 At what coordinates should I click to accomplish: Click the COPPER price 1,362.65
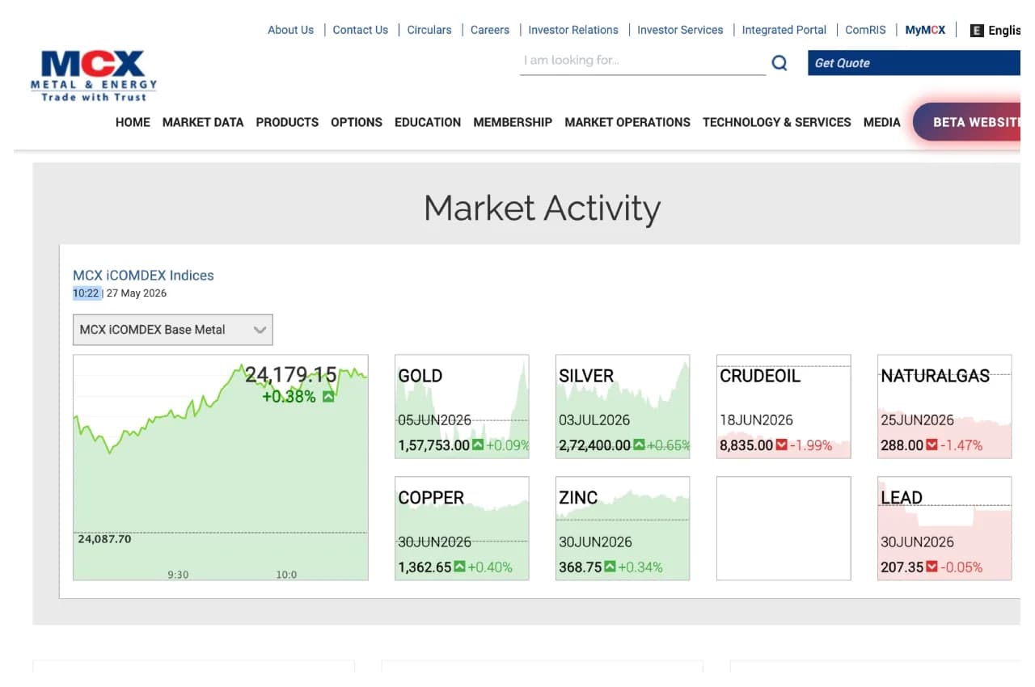pyautogui.click(x=425, y=567)
